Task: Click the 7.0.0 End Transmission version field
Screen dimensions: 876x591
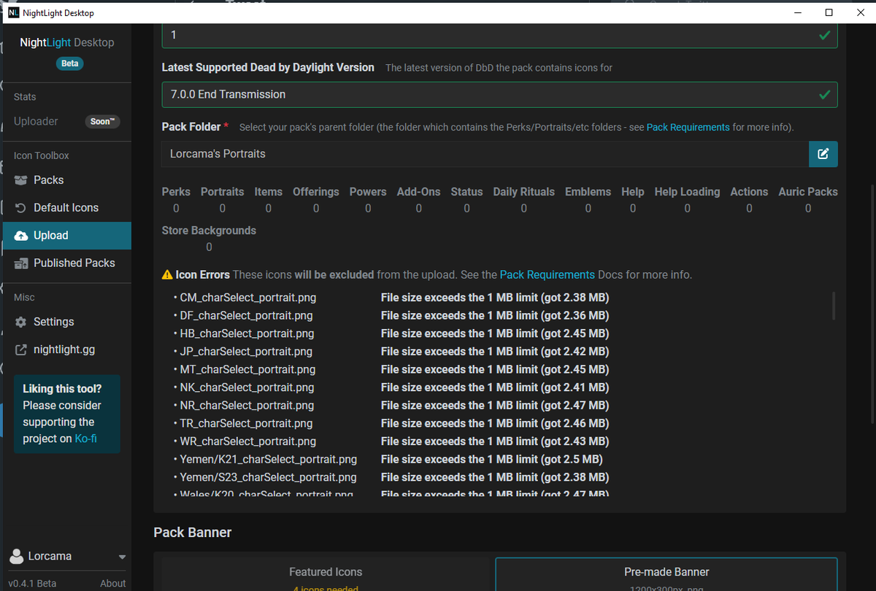Action: (499, 95)
